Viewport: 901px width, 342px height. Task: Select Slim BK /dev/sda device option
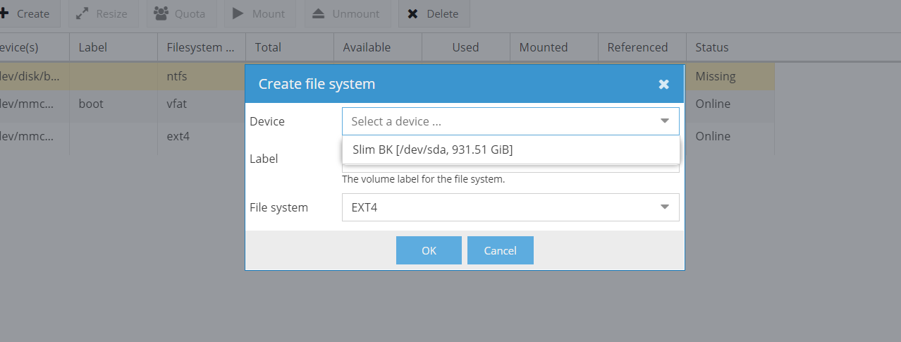tap(510, 149)
